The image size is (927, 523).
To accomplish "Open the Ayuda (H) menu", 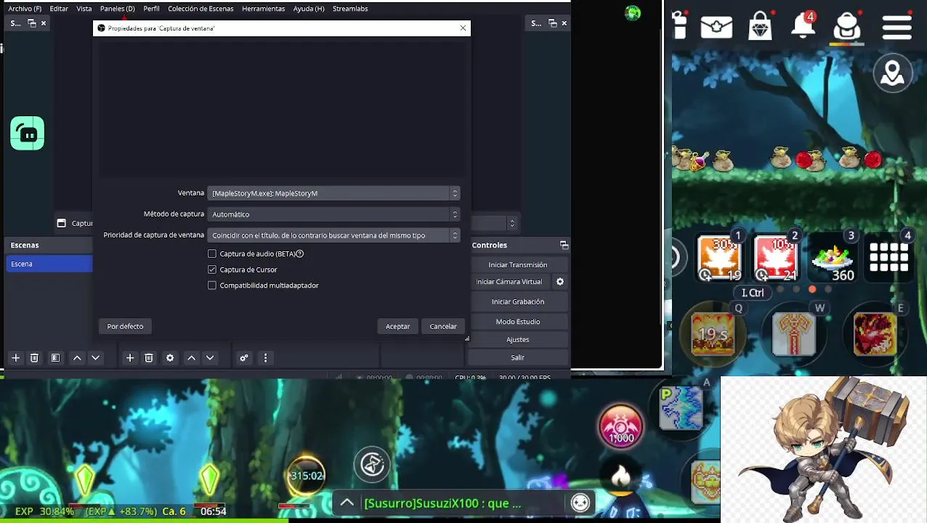I will [309, 9].
